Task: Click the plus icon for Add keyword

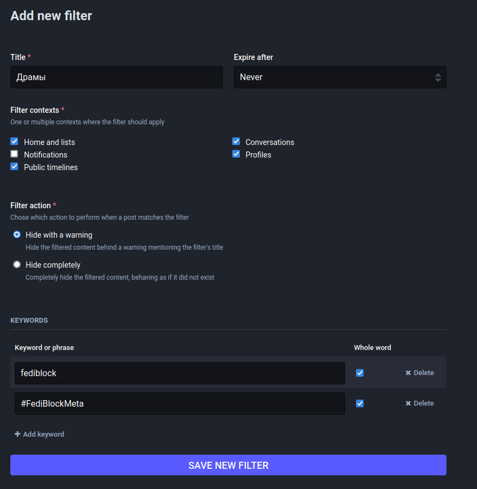Action: [x=17, y=434]
